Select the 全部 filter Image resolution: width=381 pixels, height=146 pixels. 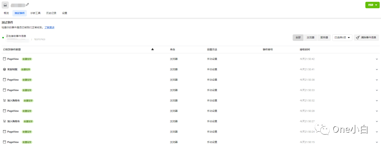tap(298, 37)
